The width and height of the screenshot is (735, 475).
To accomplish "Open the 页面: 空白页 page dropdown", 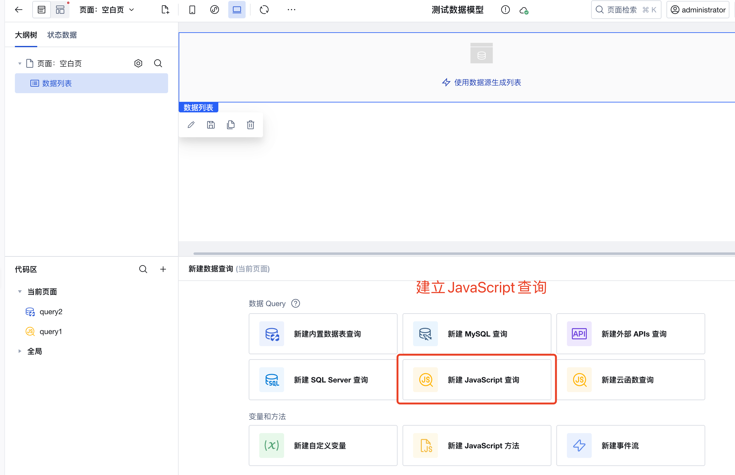I will (107, 10).
